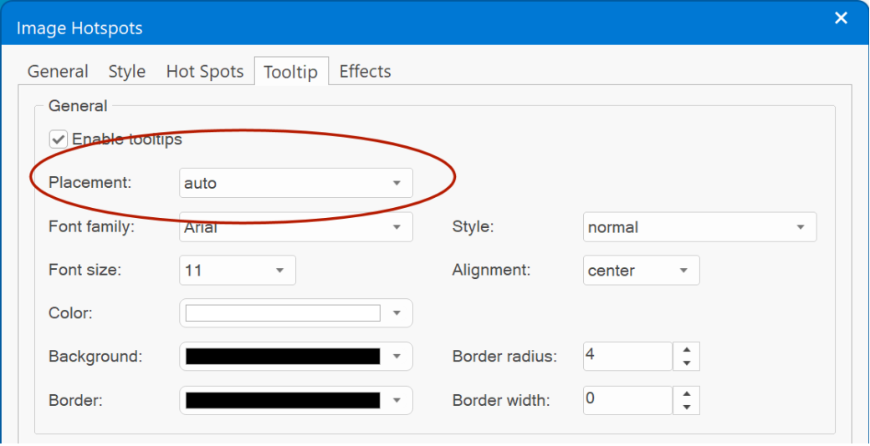The height and width of the screenshot is (446, 870).
Task: Open the Effects tab
Action: tap(365, 72)
